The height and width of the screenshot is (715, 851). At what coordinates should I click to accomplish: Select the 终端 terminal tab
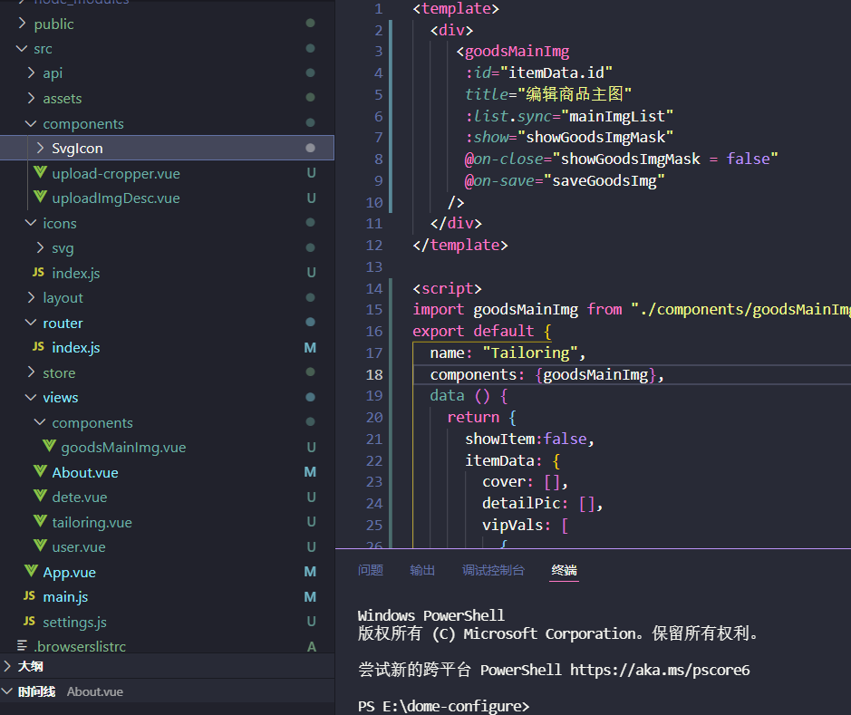(x=564, y=570)
